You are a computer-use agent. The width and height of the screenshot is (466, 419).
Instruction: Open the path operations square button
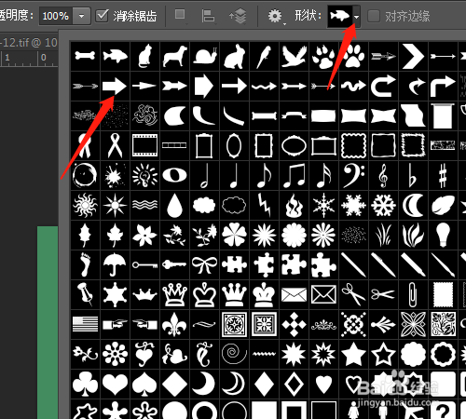pyautogui.click(x=180, y=15)
